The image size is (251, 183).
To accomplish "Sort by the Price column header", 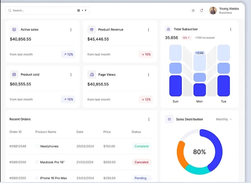I will point(107,132).
